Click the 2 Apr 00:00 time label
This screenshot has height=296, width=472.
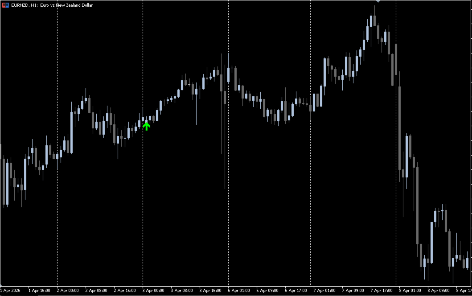(x=68, y=291)
